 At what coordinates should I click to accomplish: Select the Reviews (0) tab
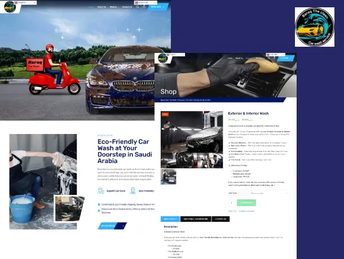pos(220,219)
